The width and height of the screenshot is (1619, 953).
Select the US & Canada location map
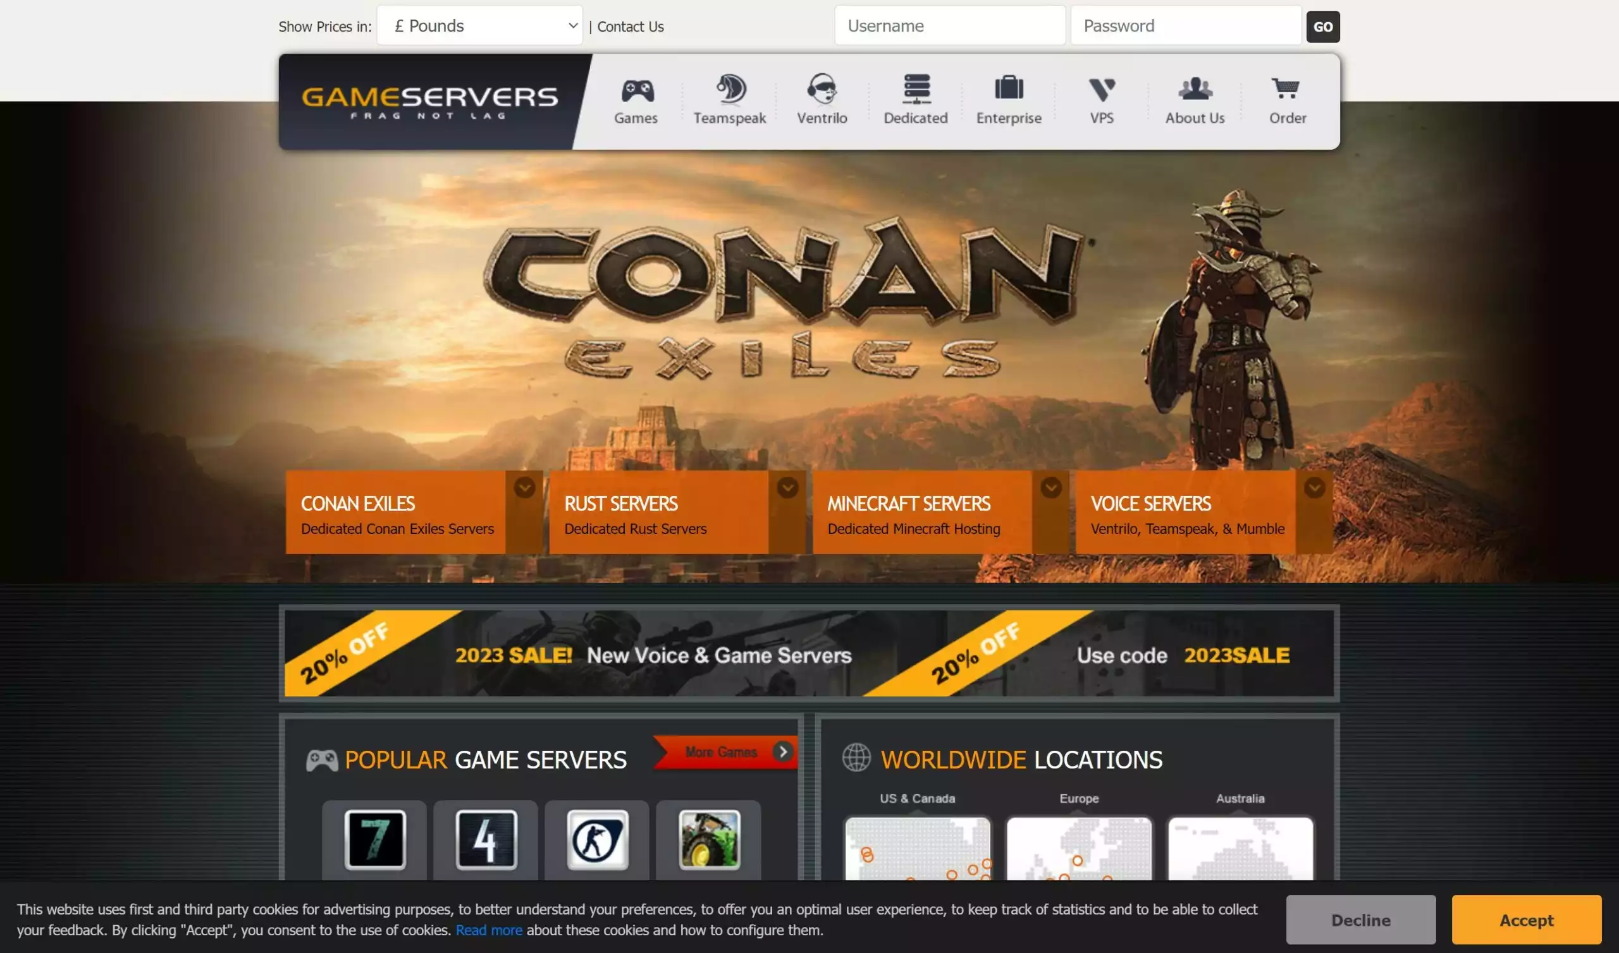[x=918, y=847]
